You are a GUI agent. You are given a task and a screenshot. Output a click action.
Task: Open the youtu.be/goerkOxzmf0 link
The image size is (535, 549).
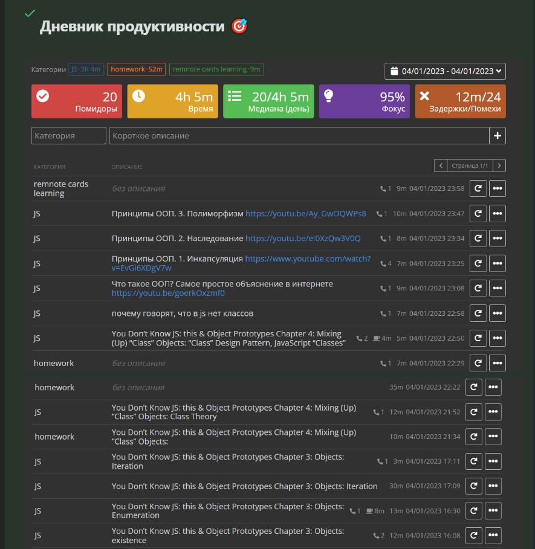click(x=168, y=294)
